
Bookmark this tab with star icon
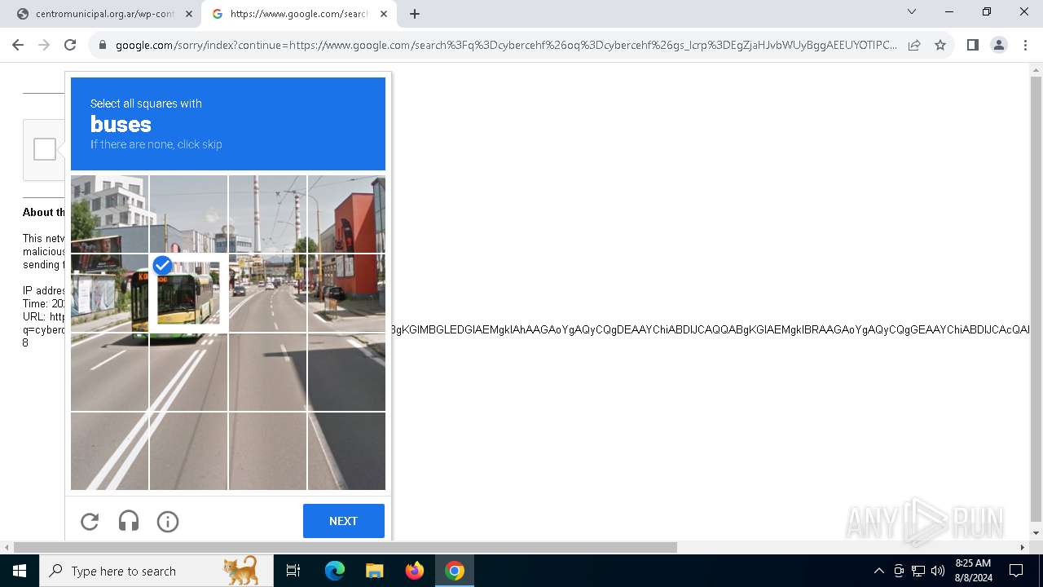tap(940, 45)
